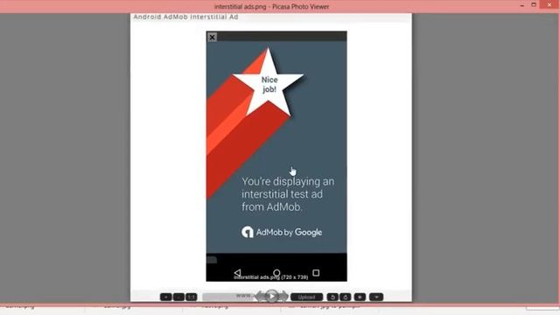Viewport: 560px width, 315px height.
Task: Click the zoom in plus button
Action: (165, 297)
